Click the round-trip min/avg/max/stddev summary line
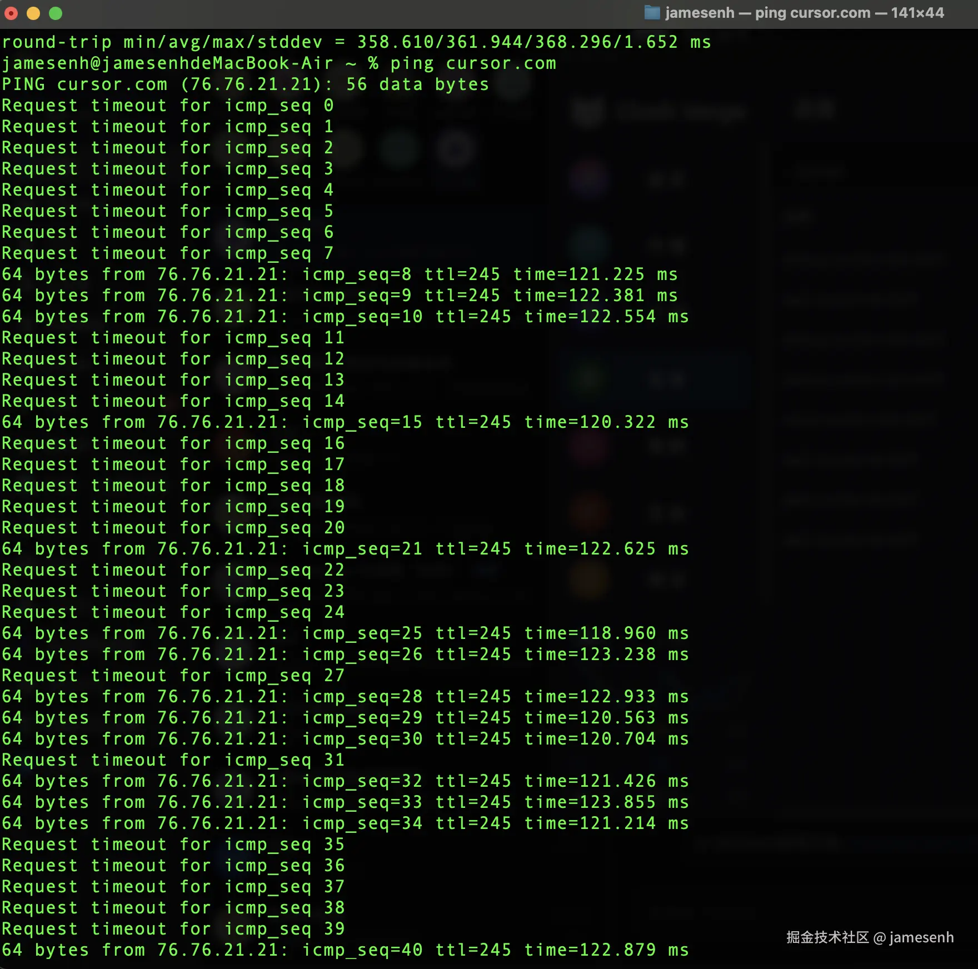 356,42
